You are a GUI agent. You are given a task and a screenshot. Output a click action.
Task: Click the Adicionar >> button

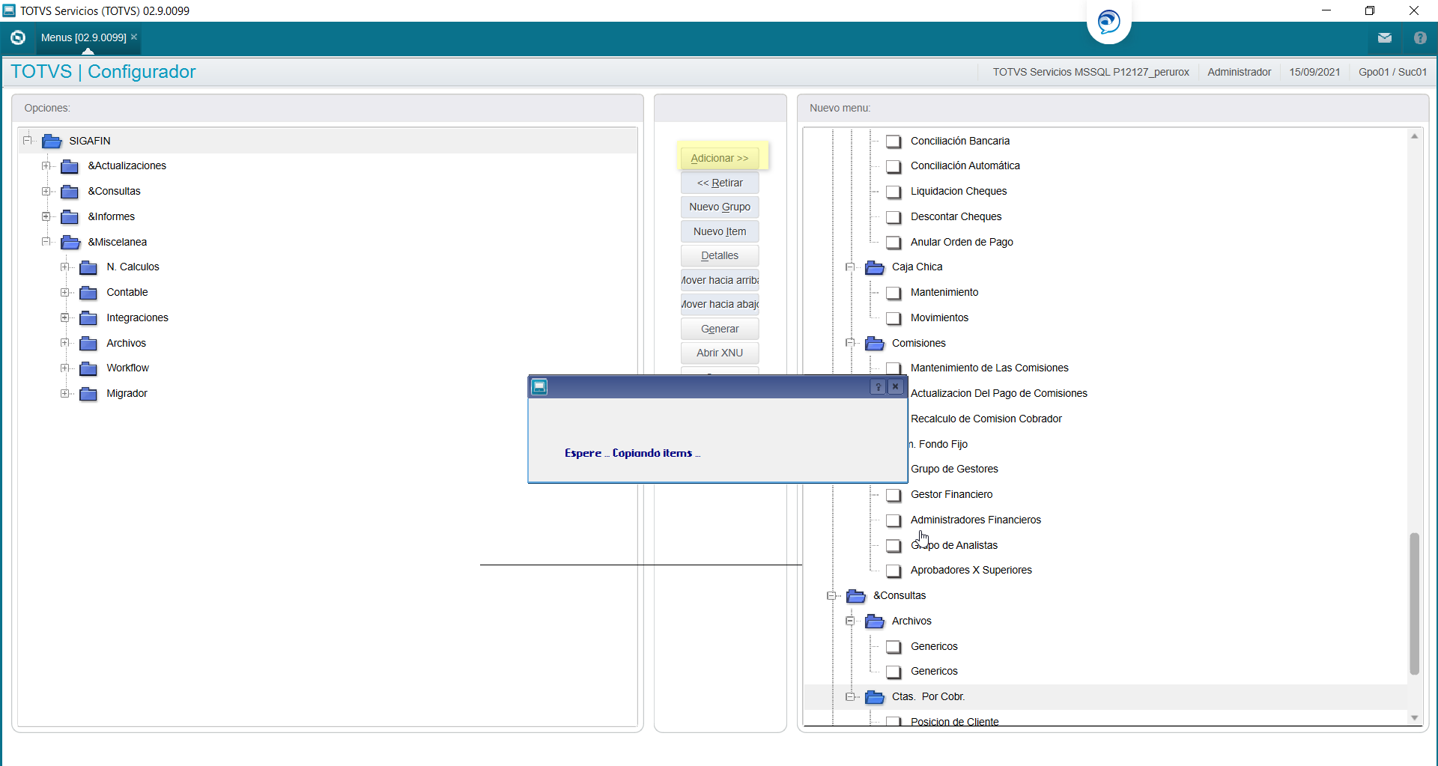[x=720, y=158]
